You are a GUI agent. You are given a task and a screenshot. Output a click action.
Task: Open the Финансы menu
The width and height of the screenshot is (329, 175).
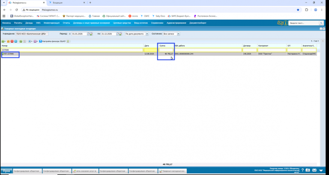point(6,23)
